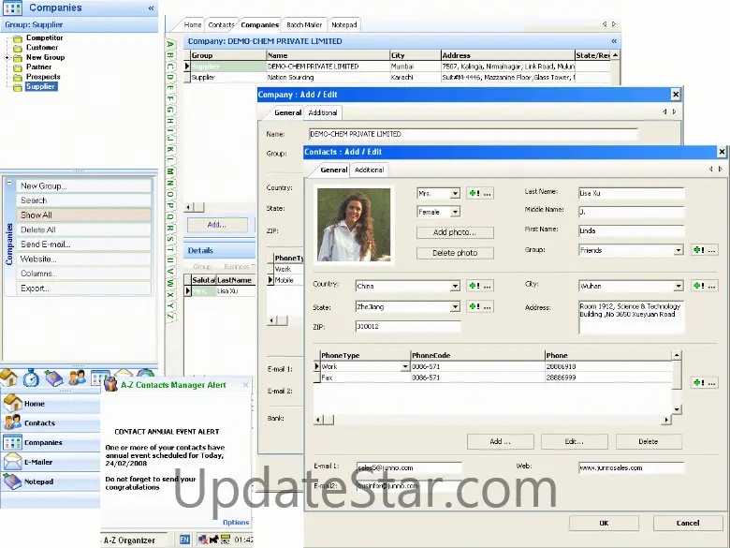730x548 pixels.
Task: Jump to letter A in alphabet index
Action: pyautogui.click(x=170, y=44)
